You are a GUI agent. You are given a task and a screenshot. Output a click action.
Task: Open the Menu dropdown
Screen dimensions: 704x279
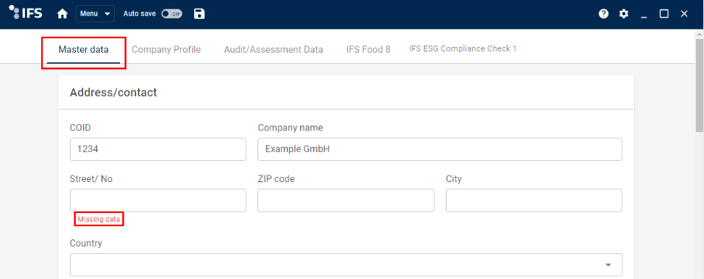click(95, 14)
